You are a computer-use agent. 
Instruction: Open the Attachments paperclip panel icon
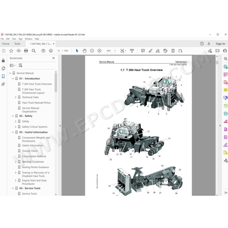pyautogui.click(x=3, y=84)
